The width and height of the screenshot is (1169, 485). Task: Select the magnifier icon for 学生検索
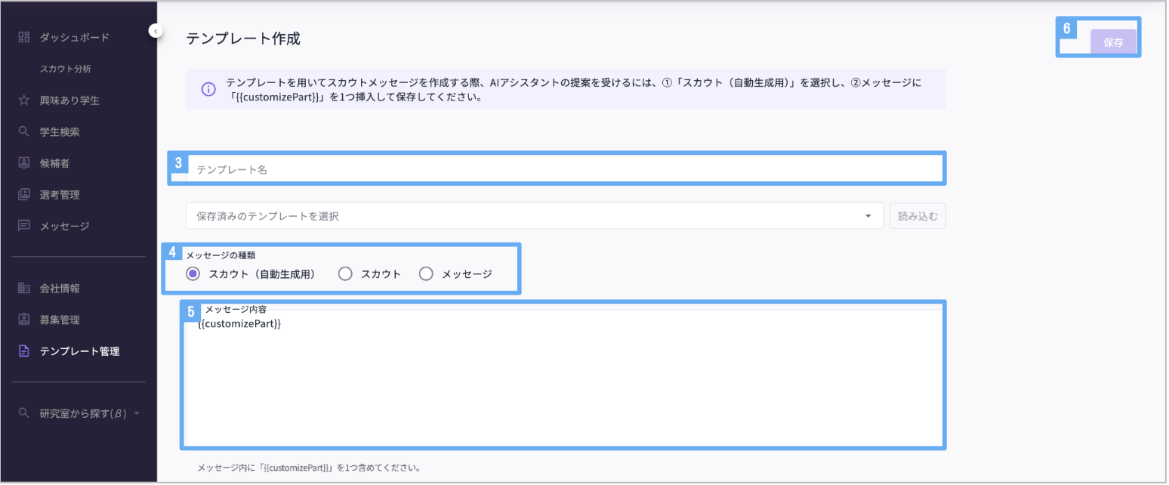tap(23, 131)
